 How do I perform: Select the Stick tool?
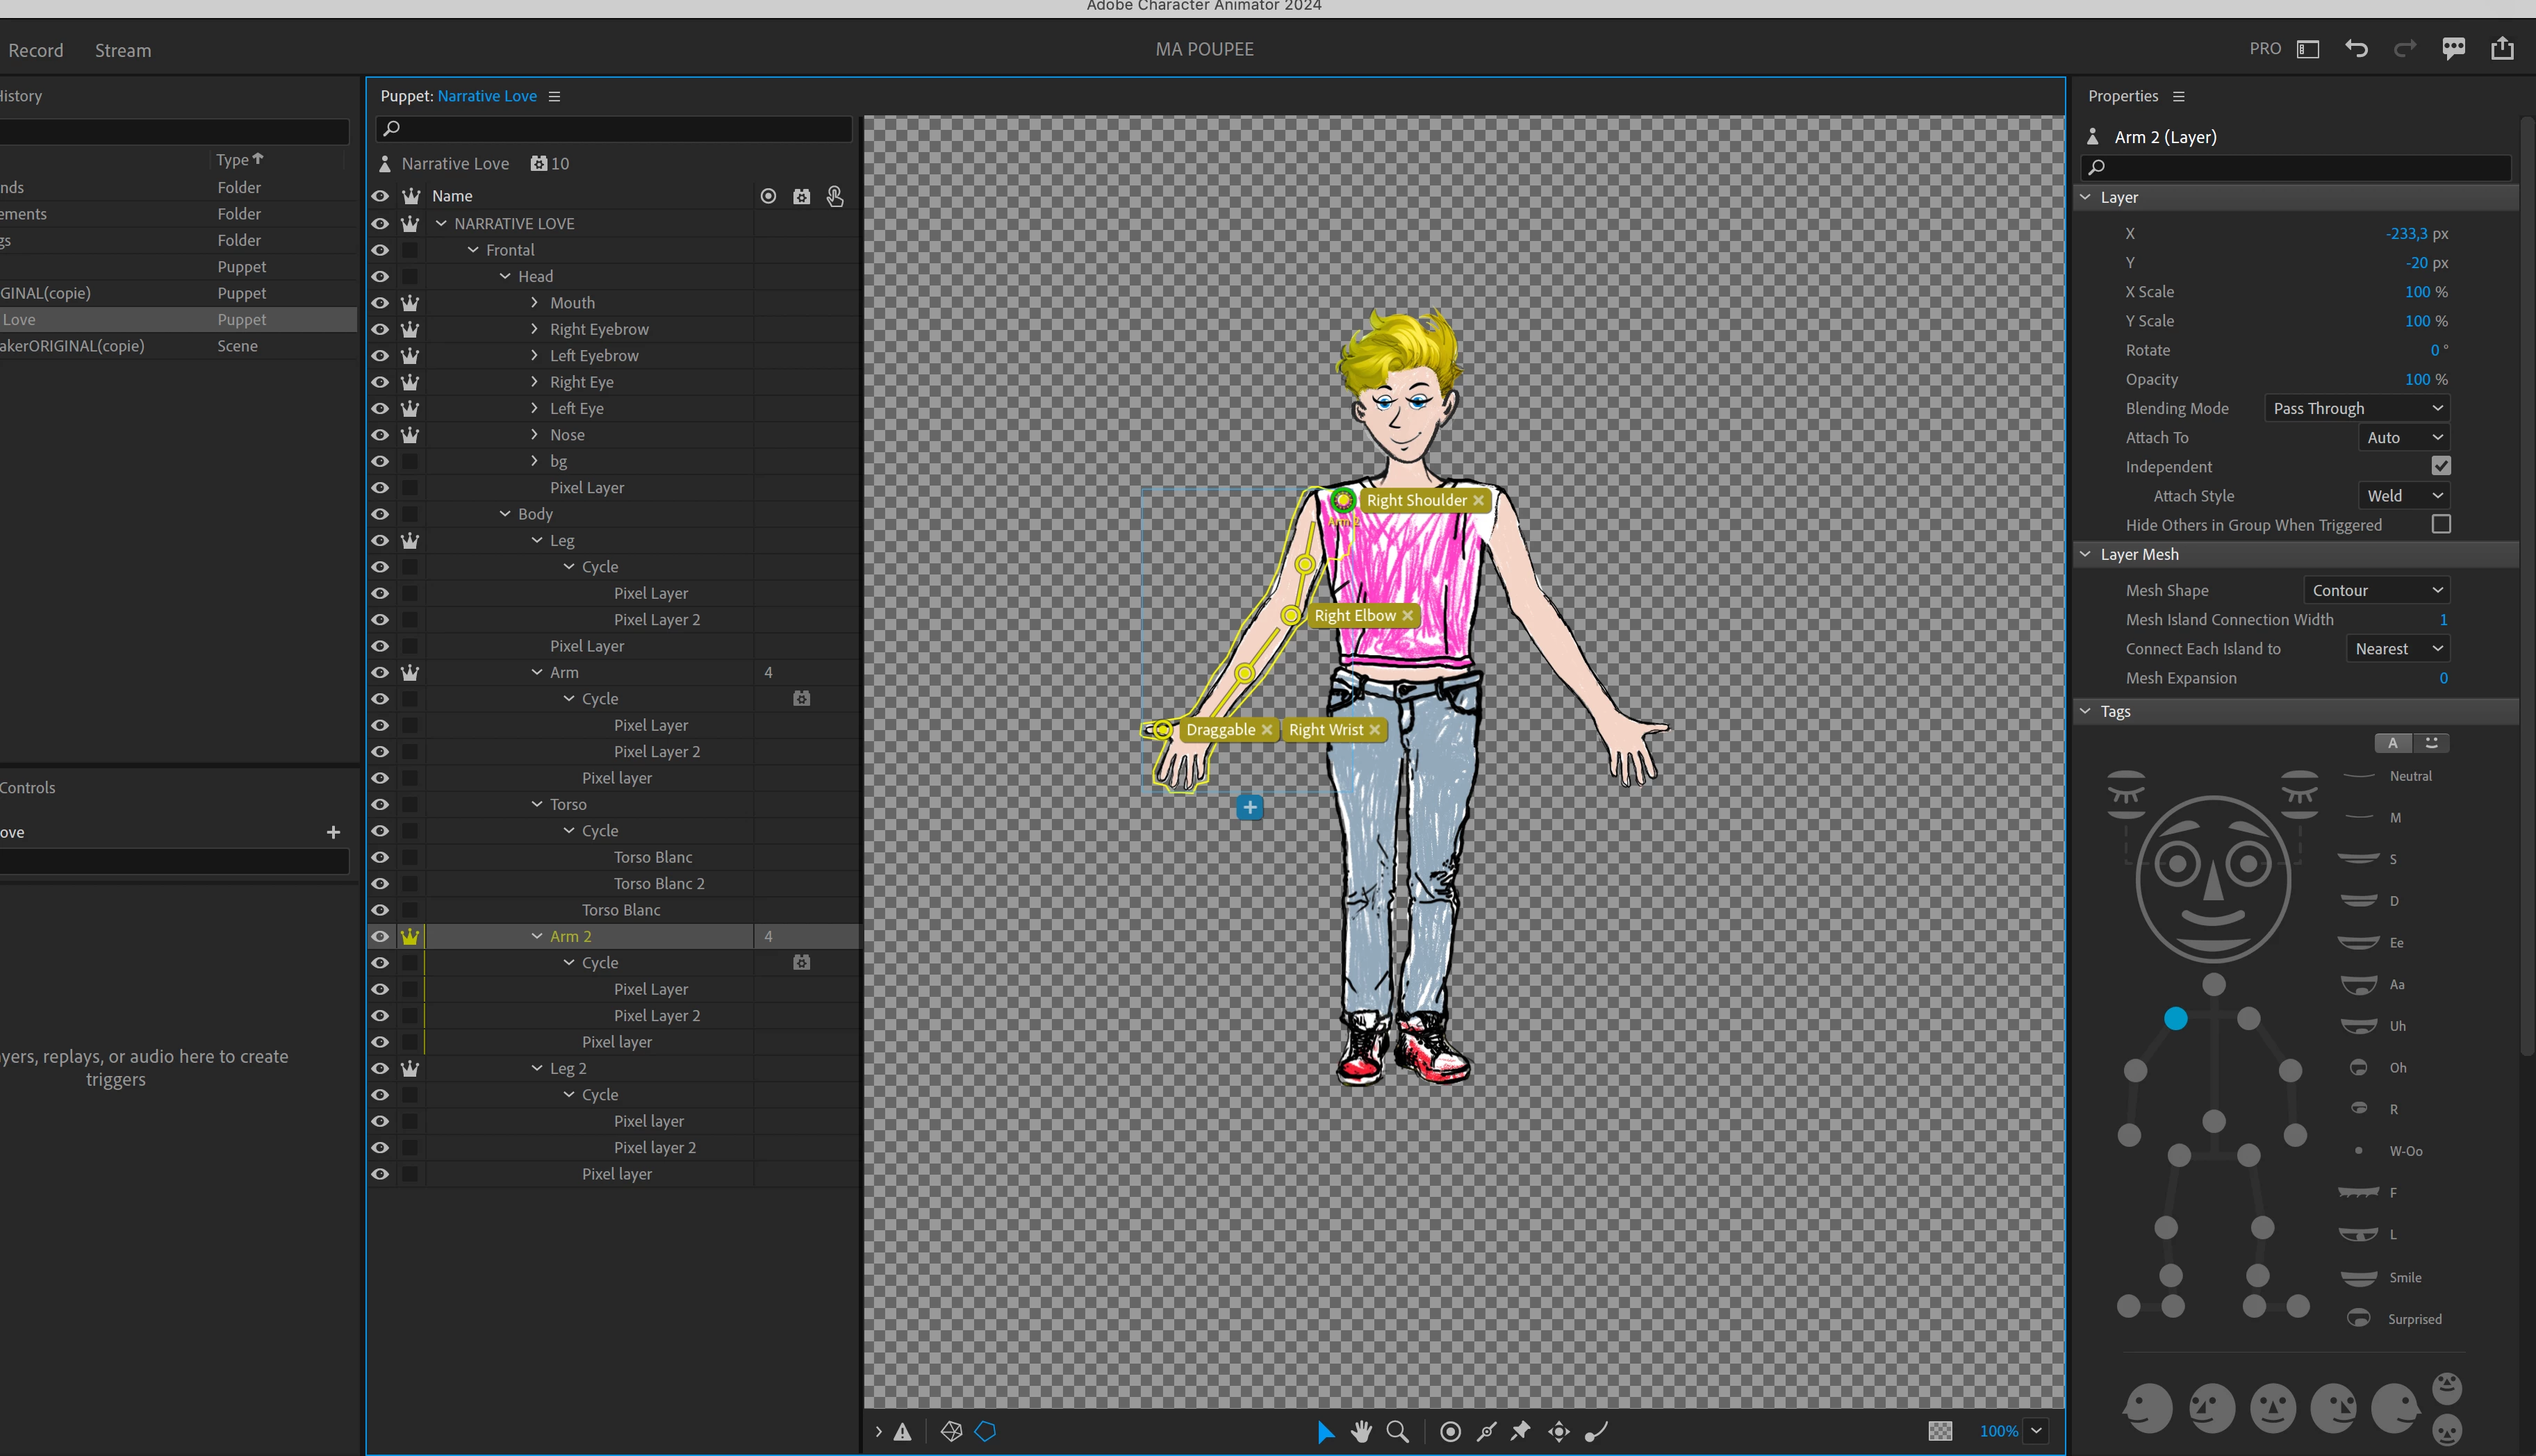[1487, 1431]
